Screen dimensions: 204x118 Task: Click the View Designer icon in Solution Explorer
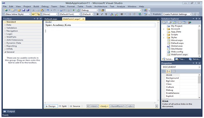click(x=184, y=23)
